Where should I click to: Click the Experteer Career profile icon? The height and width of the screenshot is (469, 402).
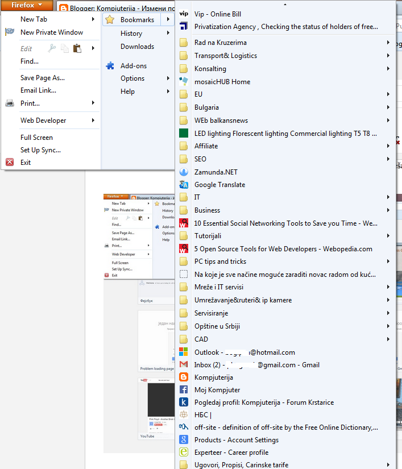pyautogui.click(x=184, y=452)
